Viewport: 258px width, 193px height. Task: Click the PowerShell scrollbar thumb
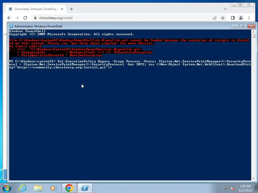[x=253, y=36]
